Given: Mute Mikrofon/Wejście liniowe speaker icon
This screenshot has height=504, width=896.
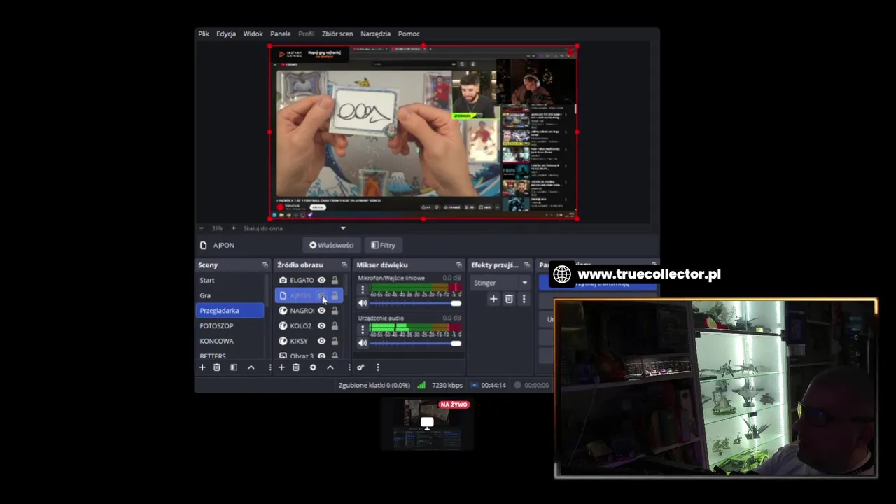Looking at the screenshot, I should point(363,303).
